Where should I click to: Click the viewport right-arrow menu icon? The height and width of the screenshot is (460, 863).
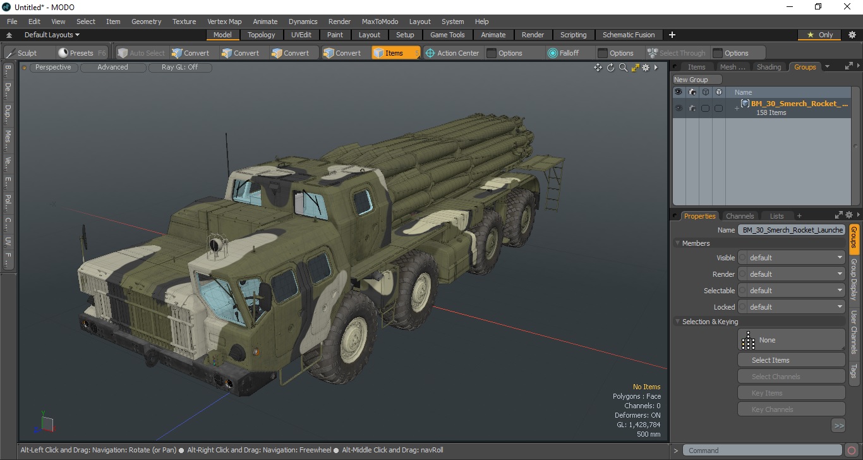(x=656, y=68)
